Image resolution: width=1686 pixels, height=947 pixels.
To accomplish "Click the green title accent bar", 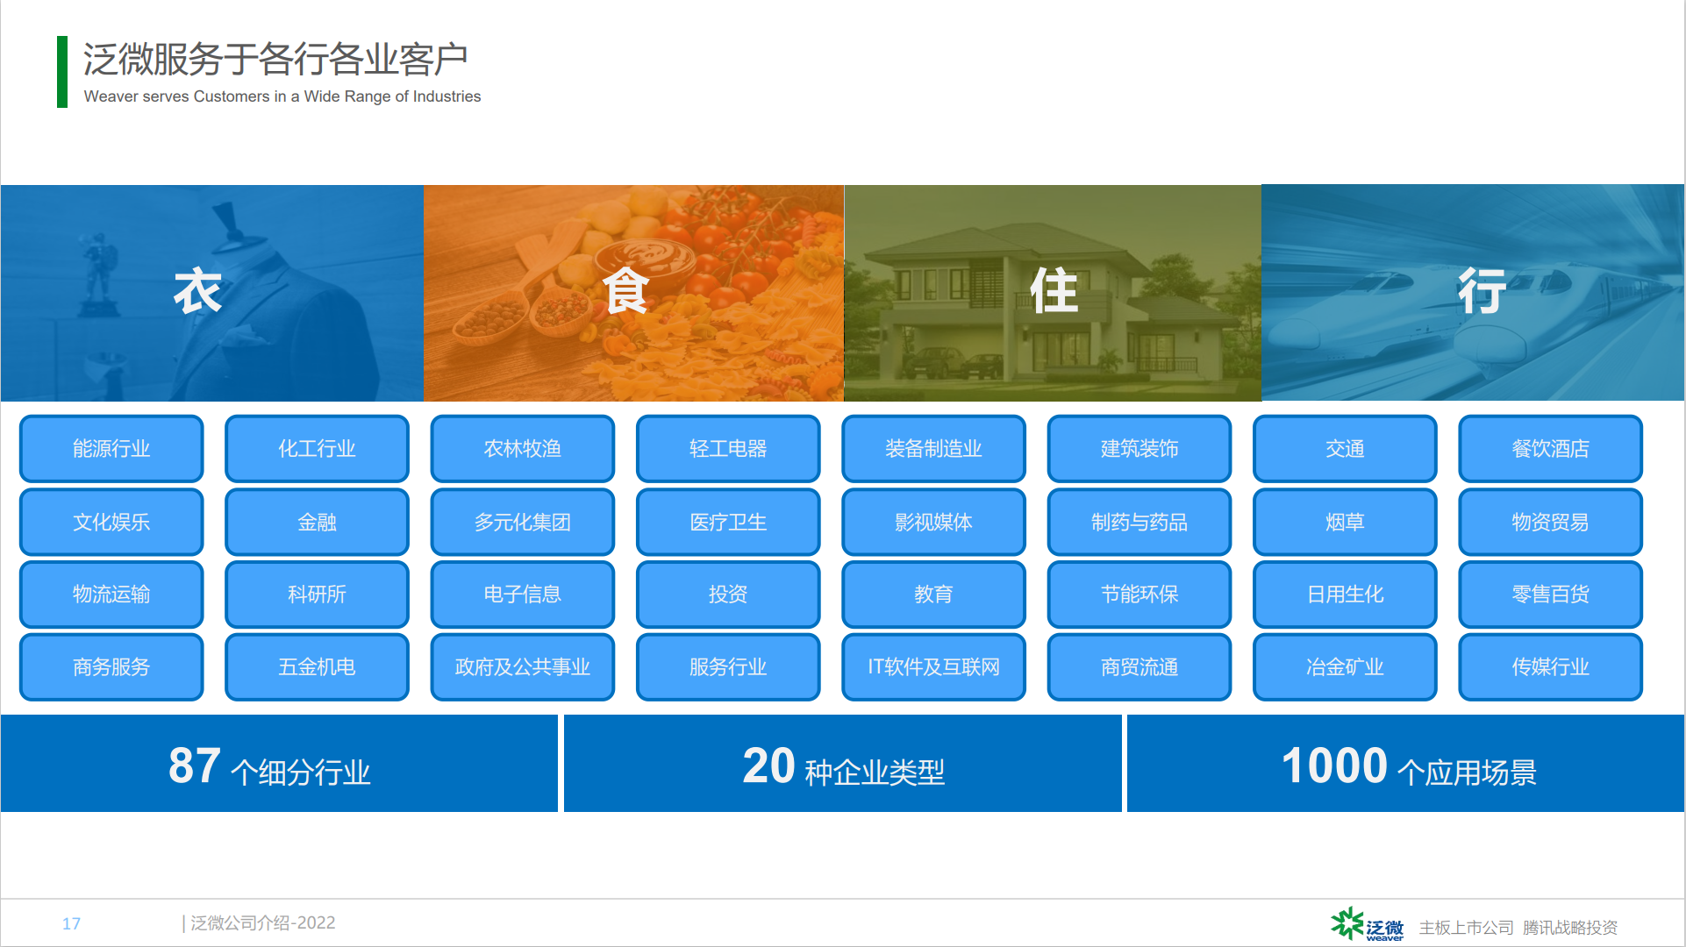I will (61, 72).
